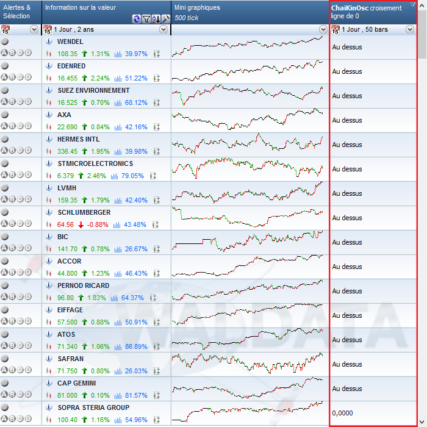Click calendar icon beside '1 Jour , 50 bars'
The height and width of the screenshot is (427, 427).
tap(335, 30)
